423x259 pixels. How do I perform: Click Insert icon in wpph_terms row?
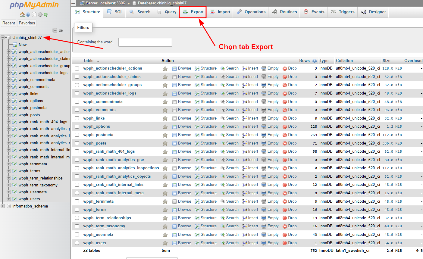point(245,210)
